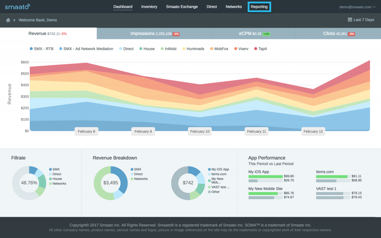This screenshot has height=238, width=381.
Task: Click the $85.76 performance bar
Action: click(x=266, y=194)
